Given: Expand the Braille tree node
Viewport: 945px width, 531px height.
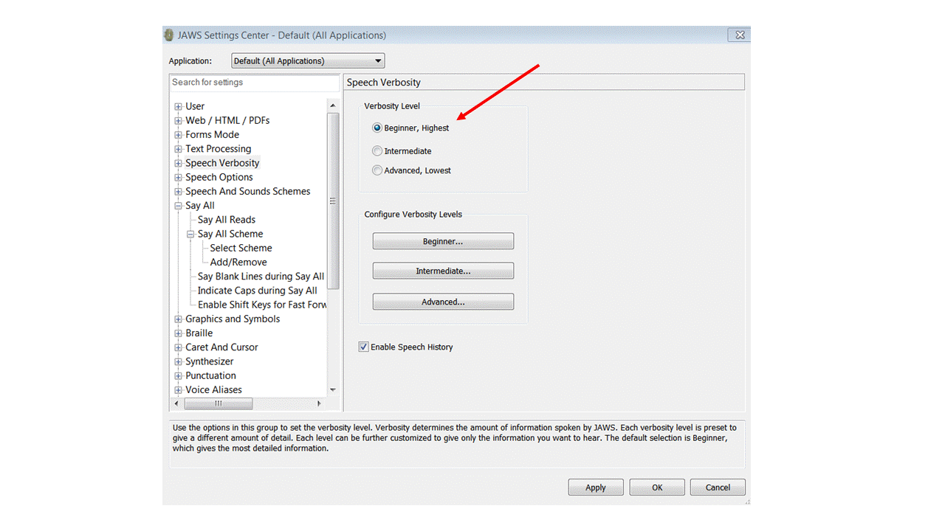Looking at the screenshot, I should click(178, 333).
